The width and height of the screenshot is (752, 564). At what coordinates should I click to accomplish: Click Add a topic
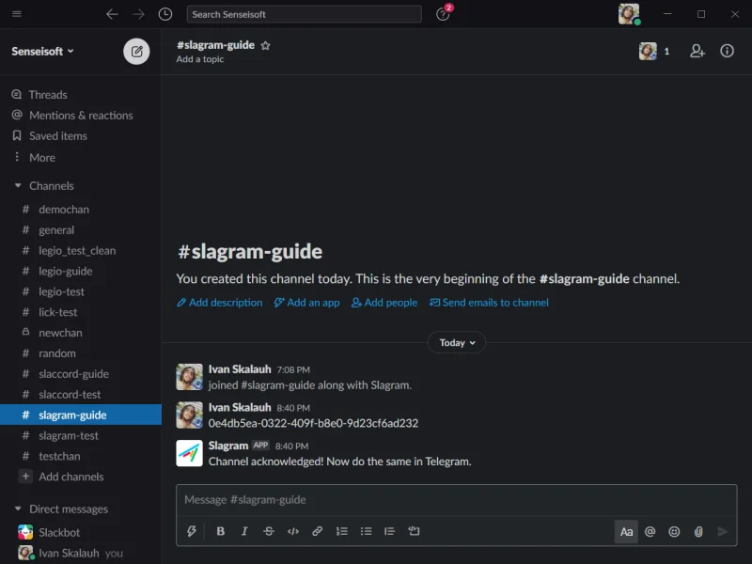(x=200, y=59)
